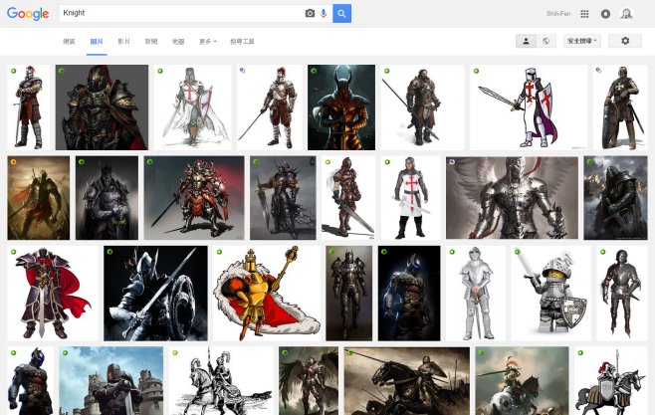The height and width of the screenshot is (415, 655).
Task: Click the blue magnifier search button
Action: (341, 13)
